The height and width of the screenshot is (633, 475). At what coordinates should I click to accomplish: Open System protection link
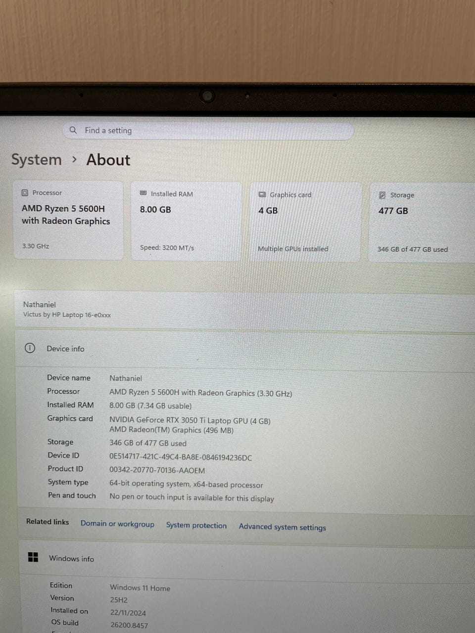pos(196,525)
